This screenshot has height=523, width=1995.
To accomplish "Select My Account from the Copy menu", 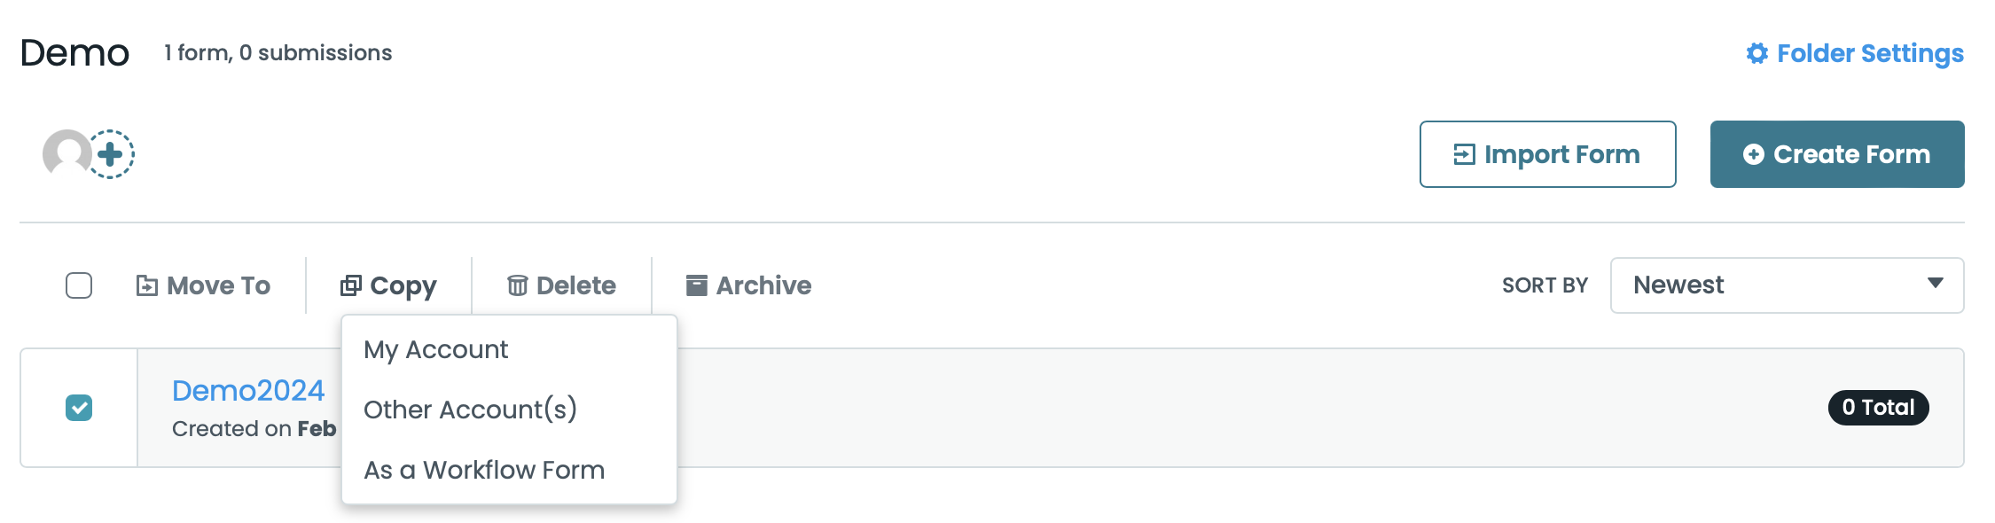I will pyautogui.click(x=435, y=349).
